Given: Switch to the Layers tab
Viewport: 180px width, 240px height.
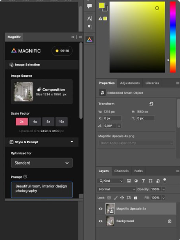Looking at the screenshot, I should pyautogui.click(x=104, y=171).
